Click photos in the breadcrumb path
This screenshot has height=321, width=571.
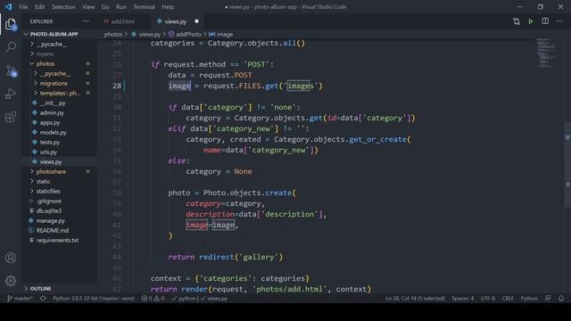[113, 34]
